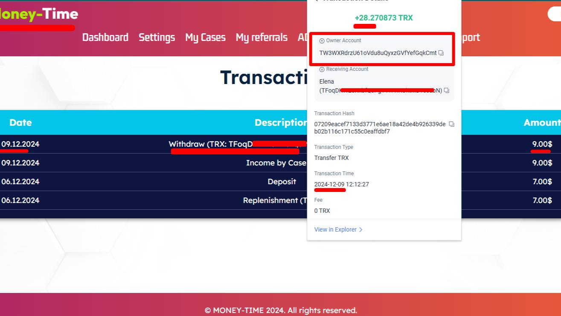Click the 06.12.2024 date in Deposit row

(20, 182)
